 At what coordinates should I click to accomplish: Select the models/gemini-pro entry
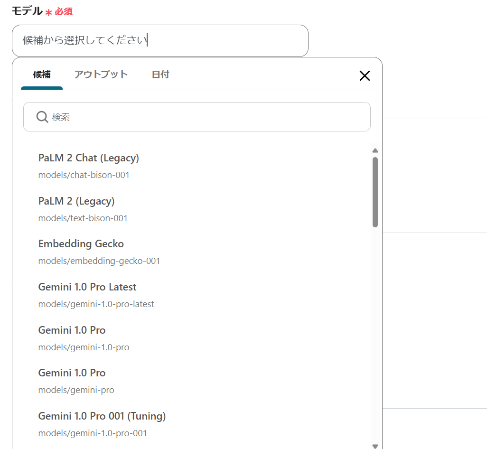[76, 381]
